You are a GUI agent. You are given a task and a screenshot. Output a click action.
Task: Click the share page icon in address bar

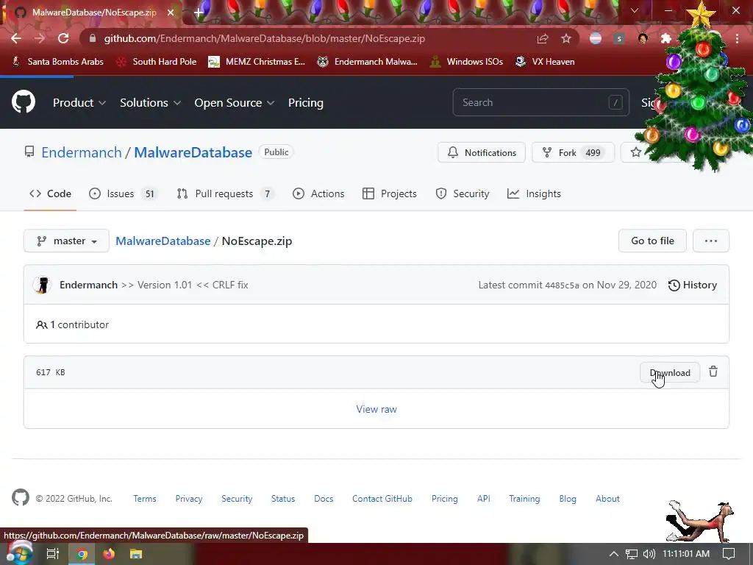pyautogui.click(x=543, y=38)
